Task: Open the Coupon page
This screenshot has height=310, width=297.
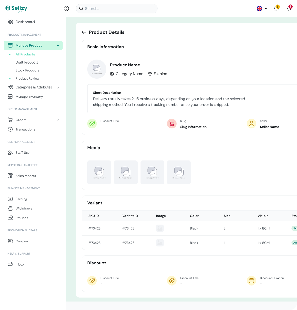Action: 22,241
